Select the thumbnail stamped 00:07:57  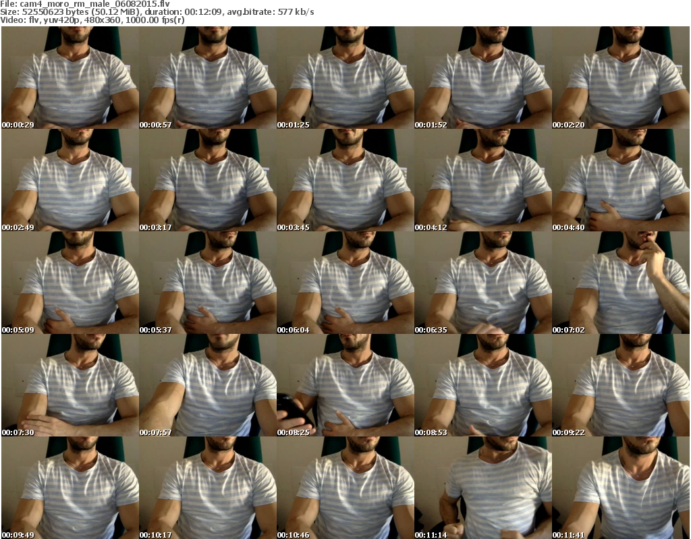[x=208, y=385]
